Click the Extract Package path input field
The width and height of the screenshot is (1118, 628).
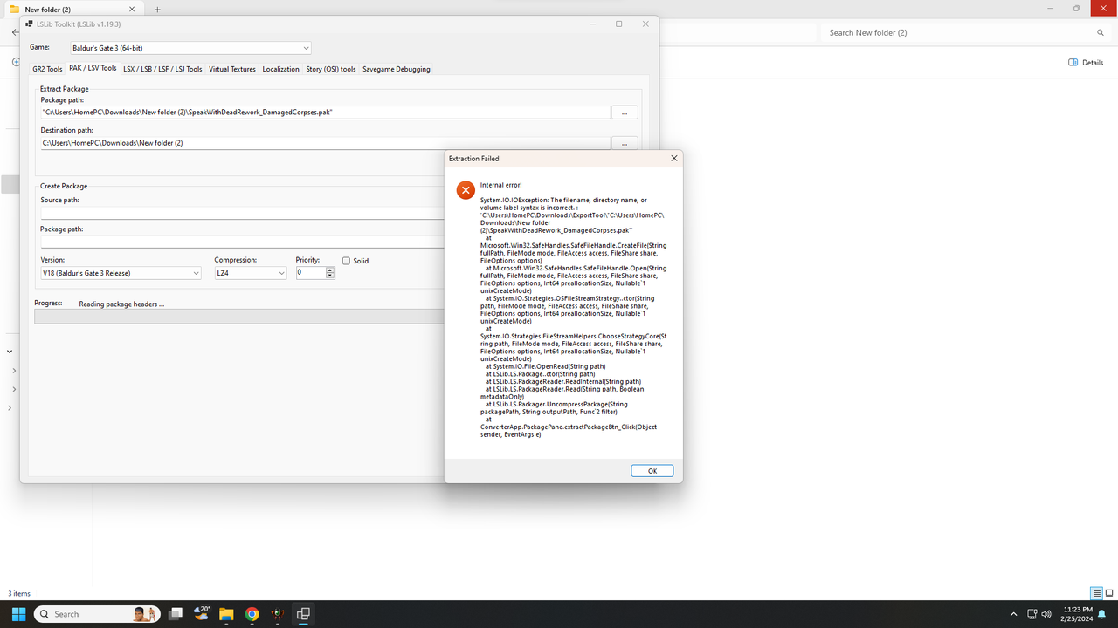coord(325,113)
